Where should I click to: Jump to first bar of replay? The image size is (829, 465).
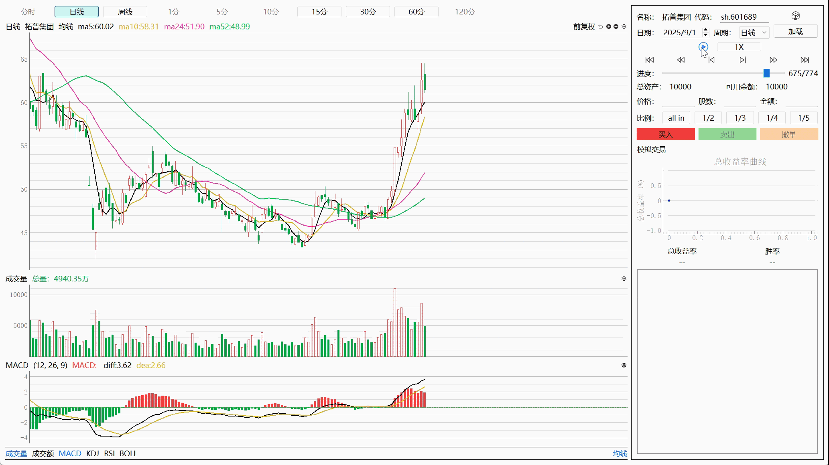[x=649, y=60]
